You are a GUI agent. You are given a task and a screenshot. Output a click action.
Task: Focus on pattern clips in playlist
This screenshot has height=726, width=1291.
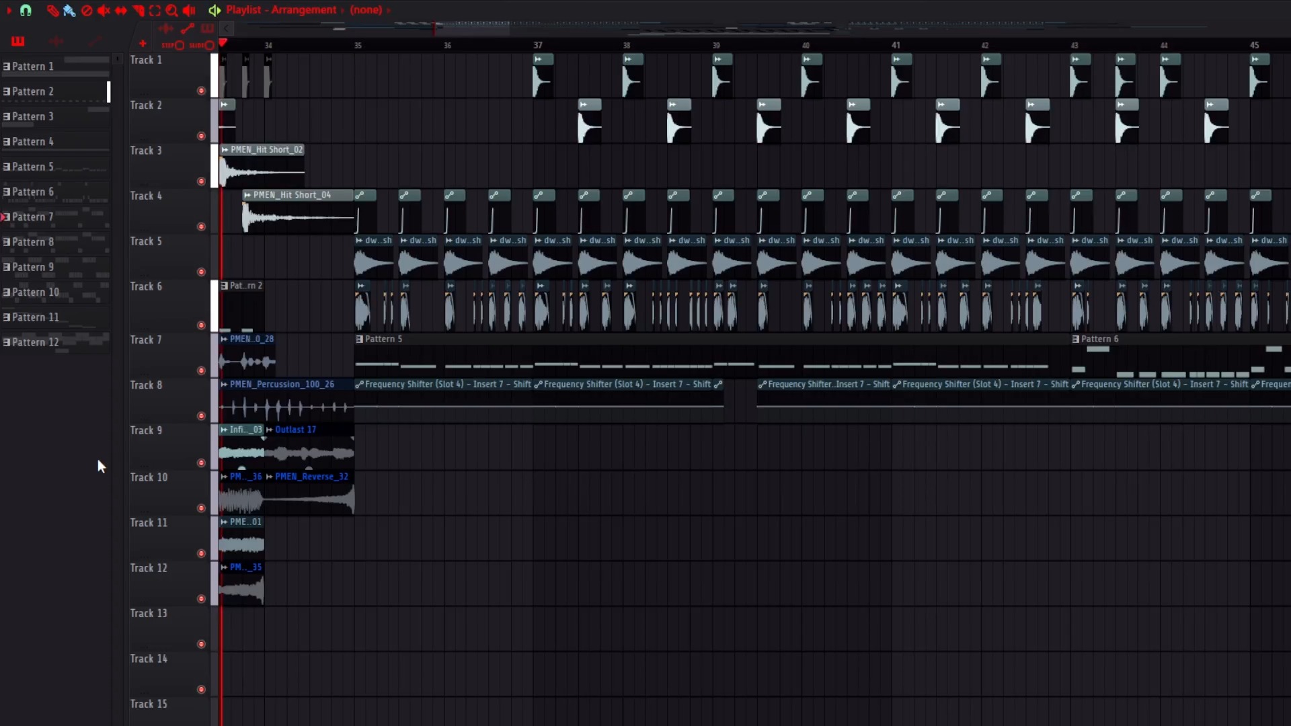pos(208,28)
